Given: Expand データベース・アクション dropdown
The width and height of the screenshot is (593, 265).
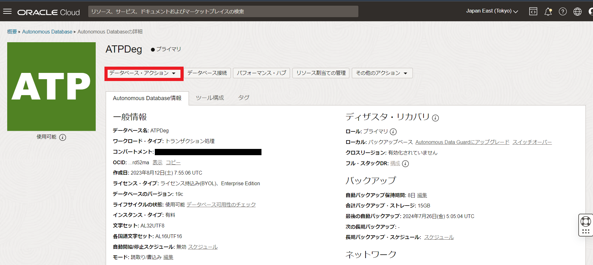Looking at the screenshot, I should 144,73.
